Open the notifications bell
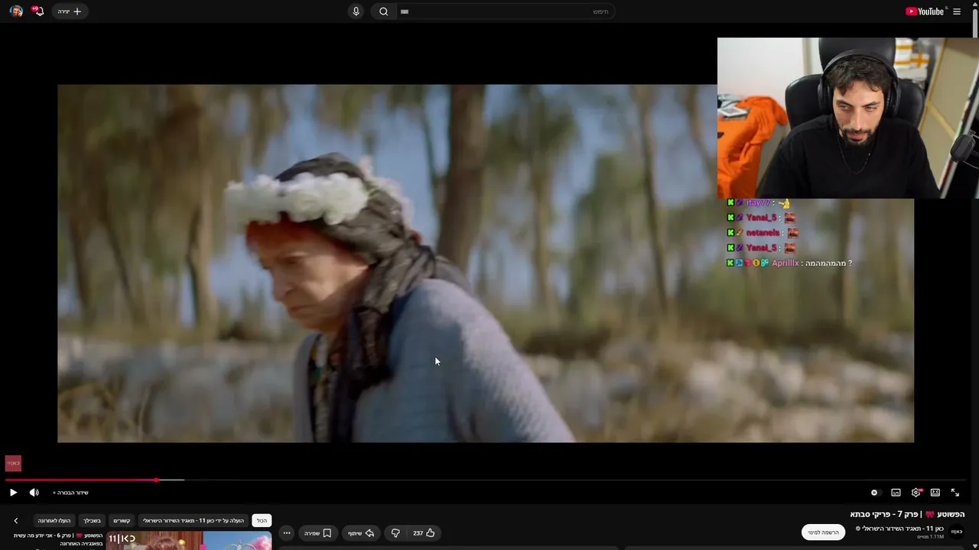Viewport: 979px width, 550px height. [37, 11]
